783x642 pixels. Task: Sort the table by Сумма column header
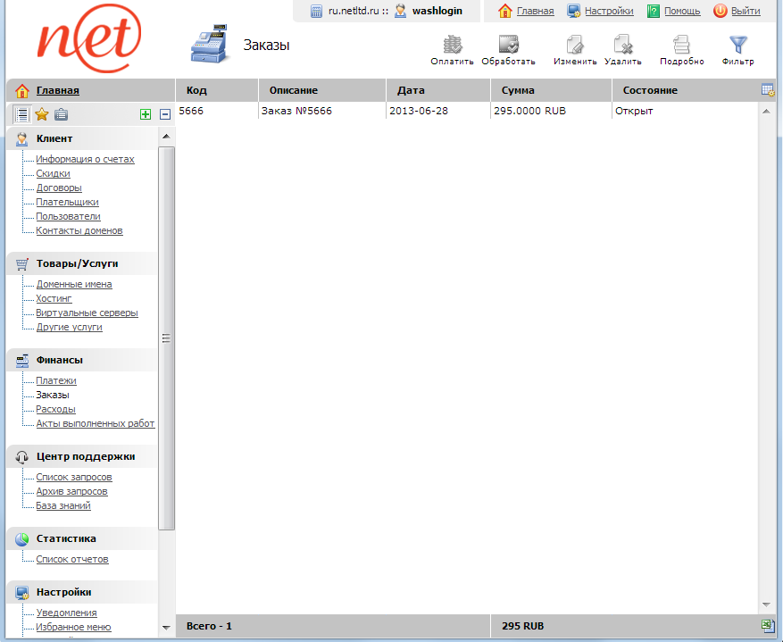click(x=518, y=90)
